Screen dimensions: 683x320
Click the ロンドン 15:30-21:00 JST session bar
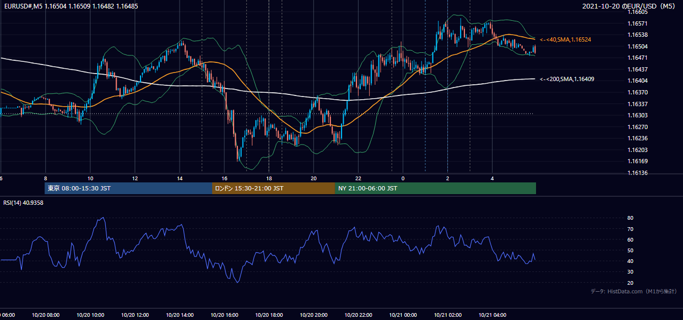[274, 188]
